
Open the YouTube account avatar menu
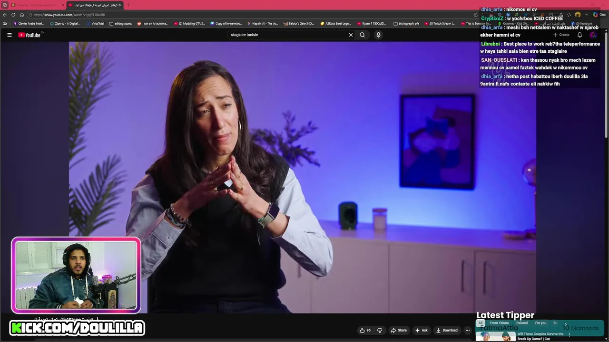click(593, 35)
